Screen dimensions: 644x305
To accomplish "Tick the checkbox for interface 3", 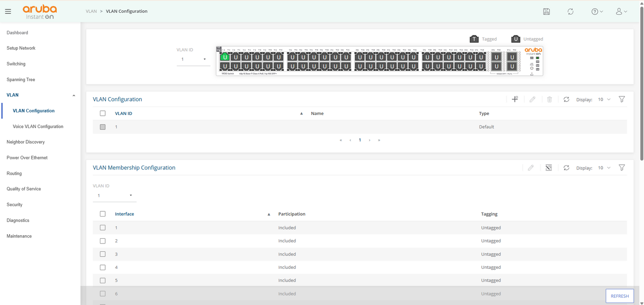I will (103, 254).
